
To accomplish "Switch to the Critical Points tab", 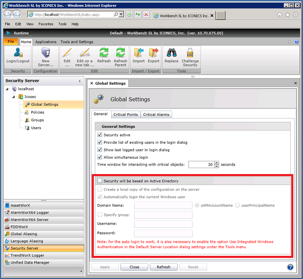I will [125, 115].
